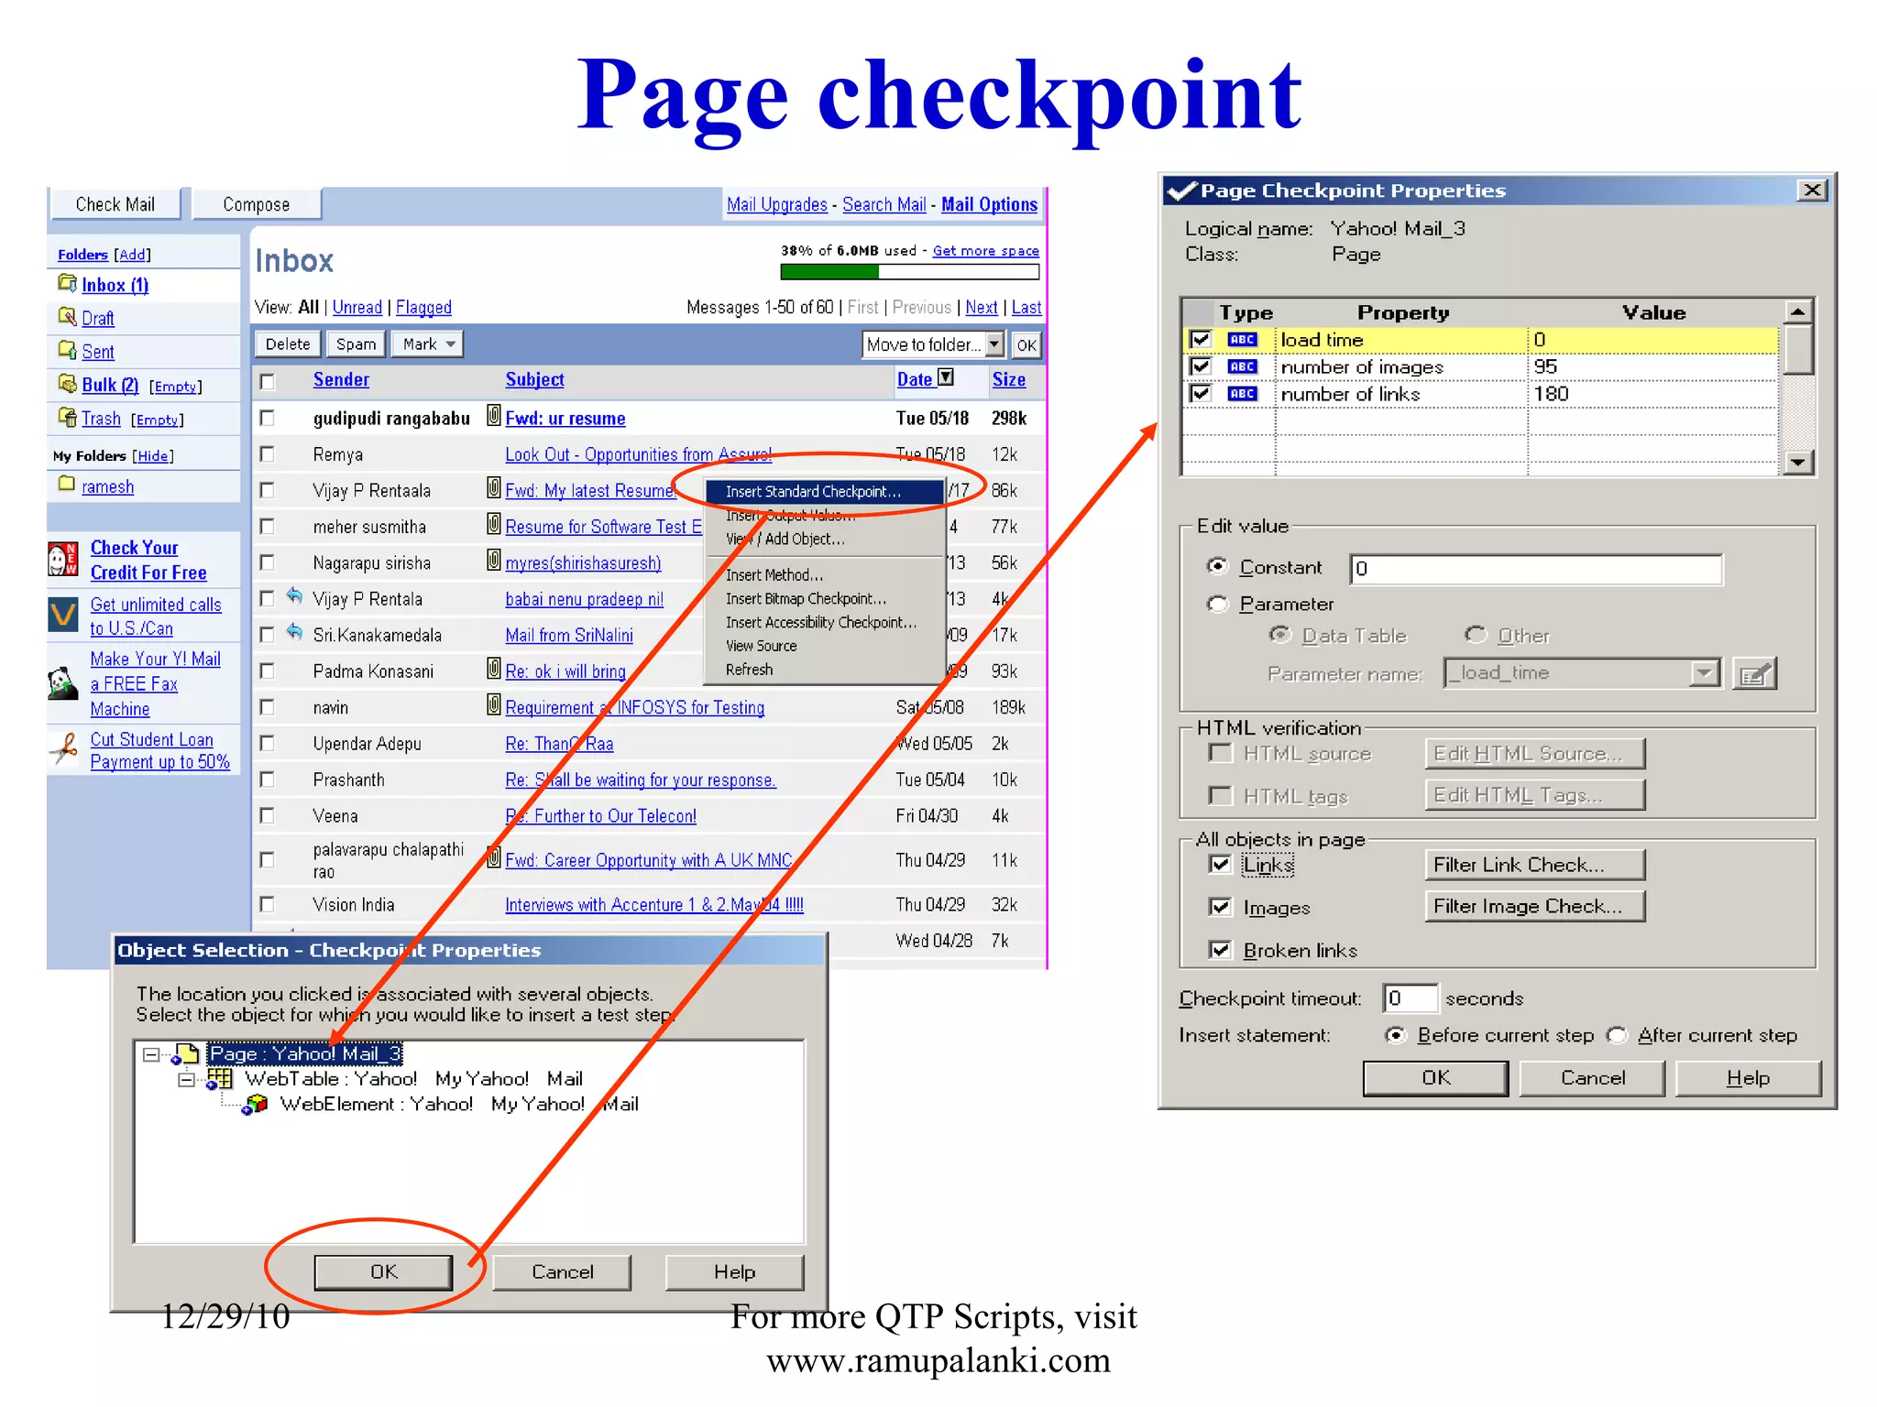
Task: Click the attachment icon on navin's mail
Action: [x=494, y=705]
